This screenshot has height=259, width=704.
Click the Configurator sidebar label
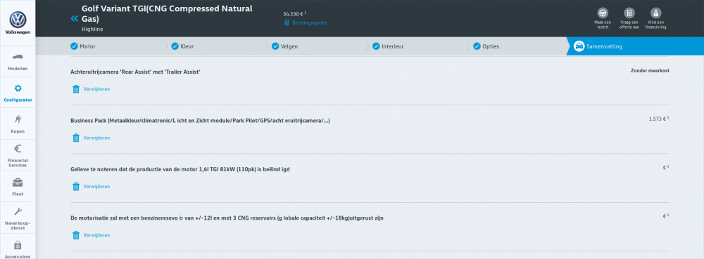18,100
